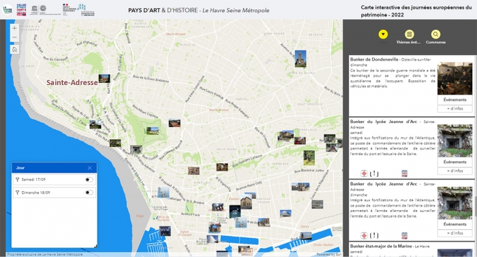Screen dimensions: 477x257
Task: Click Événements button for Bunker de Dondeneville
Action: 455,100
